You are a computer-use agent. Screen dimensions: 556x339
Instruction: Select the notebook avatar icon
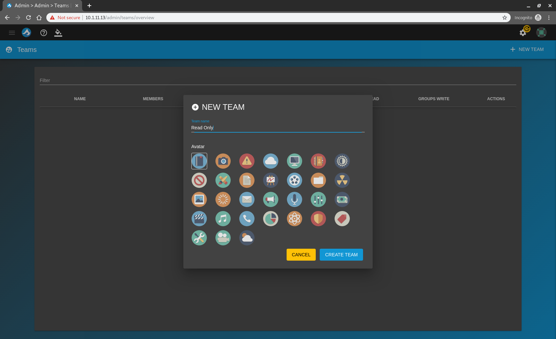(199, 161)
